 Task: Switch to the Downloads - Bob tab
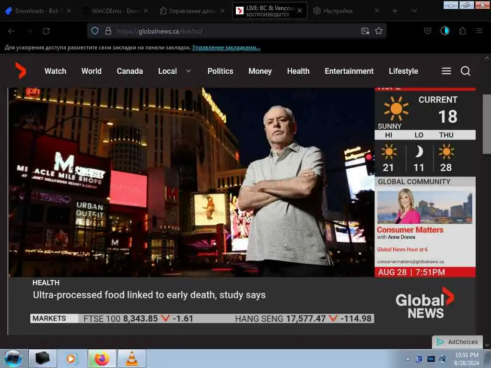38,11
